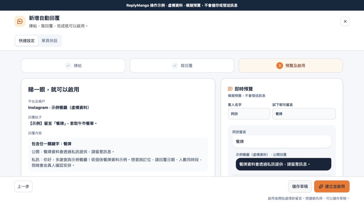The height and width of the screenshot is (204, 364).
Task: Click the 阿欣留言 label
Action: point(239,132)
